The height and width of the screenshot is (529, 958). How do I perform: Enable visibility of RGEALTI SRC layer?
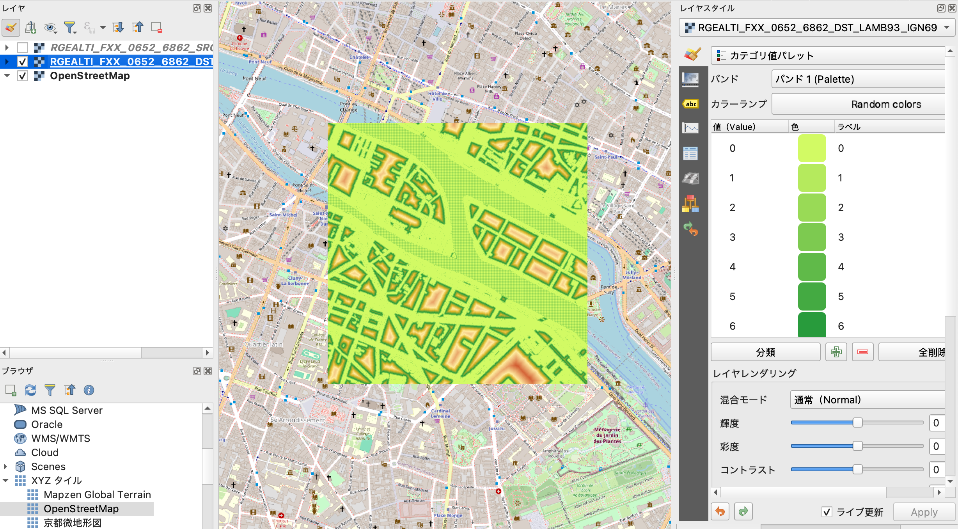point(23,48)
